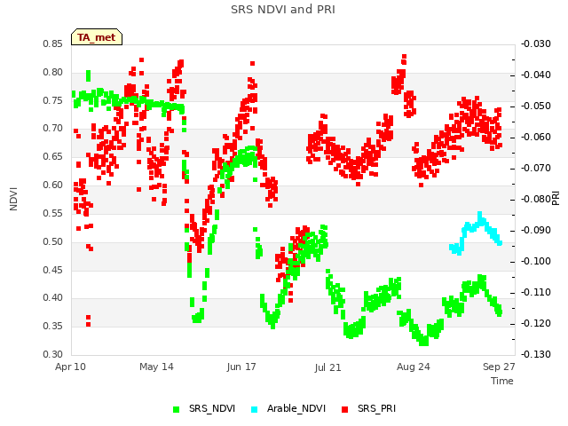Click the Apr 10 date tick label
The image size is (568, 426).
pyautogui.click(x=70, y=367)
